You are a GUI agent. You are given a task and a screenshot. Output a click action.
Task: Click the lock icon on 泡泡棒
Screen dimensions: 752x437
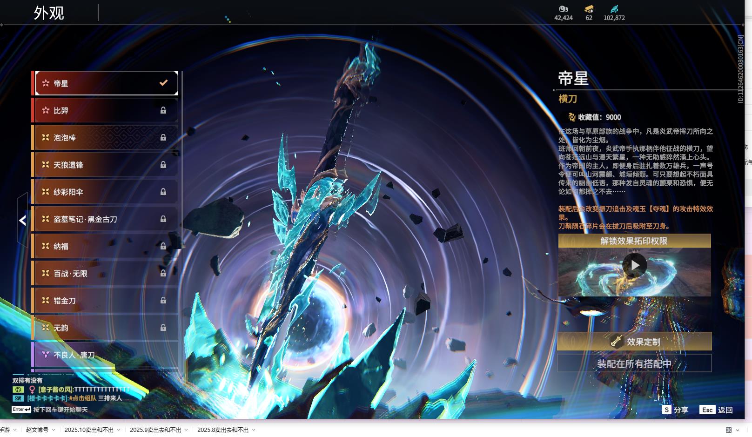(163, 137)
